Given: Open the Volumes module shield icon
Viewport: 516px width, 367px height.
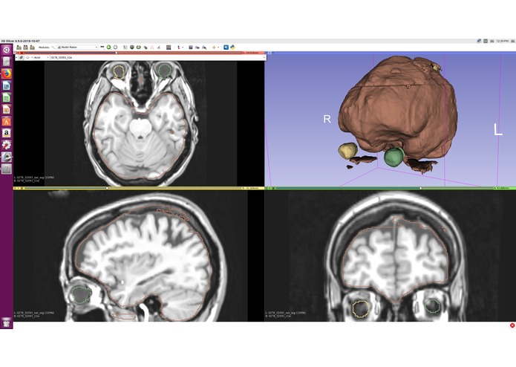Looking at the screenshot, I should tap(132, 48).
